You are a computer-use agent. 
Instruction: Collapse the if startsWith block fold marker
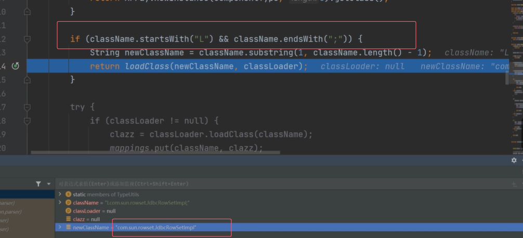coord(27,39)
